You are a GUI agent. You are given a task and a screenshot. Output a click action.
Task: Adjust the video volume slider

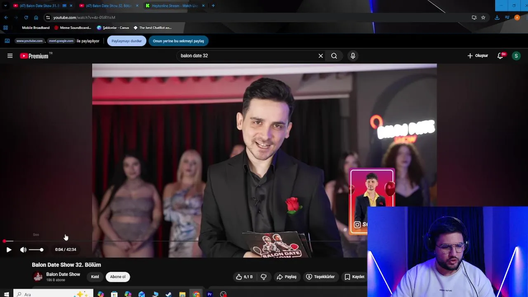point(36,250)
